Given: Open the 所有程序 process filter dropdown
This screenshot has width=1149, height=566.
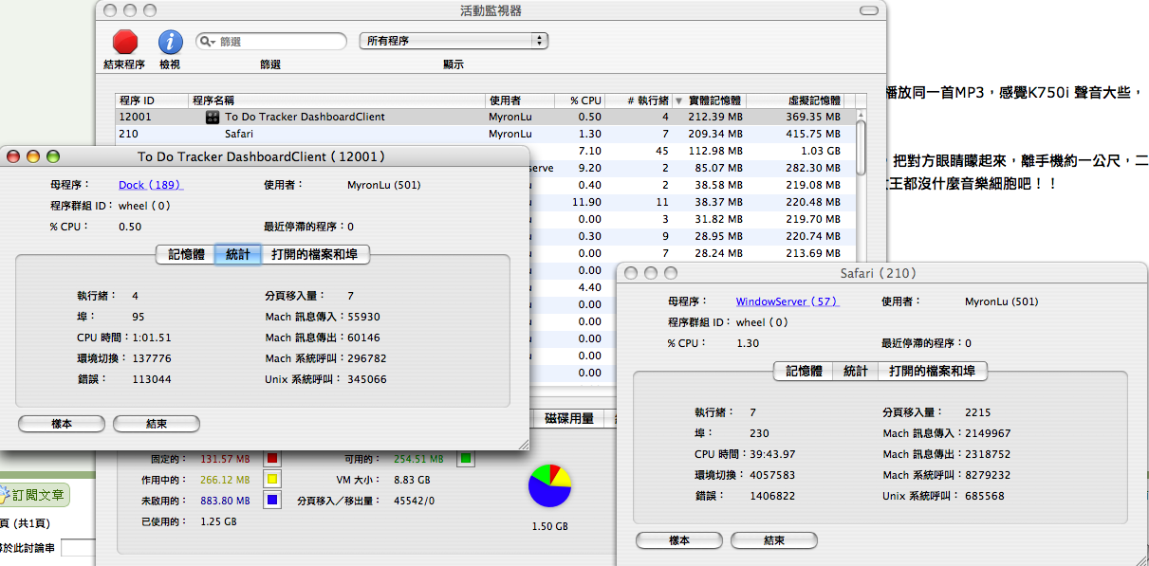Looking at the screenshot, I should click(x=454, y=41).
